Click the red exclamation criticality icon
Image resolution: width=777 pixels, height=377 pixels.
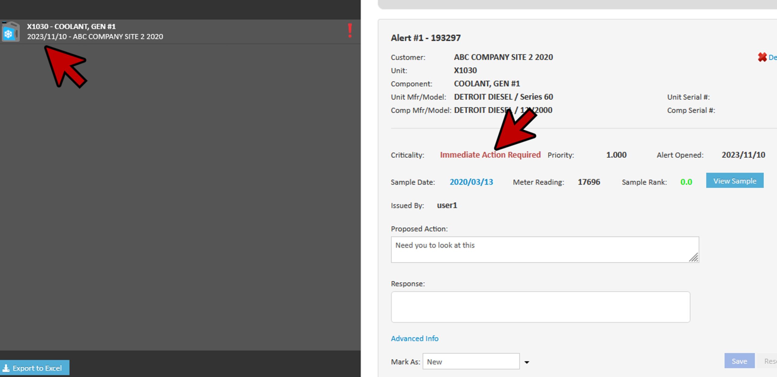350,31
